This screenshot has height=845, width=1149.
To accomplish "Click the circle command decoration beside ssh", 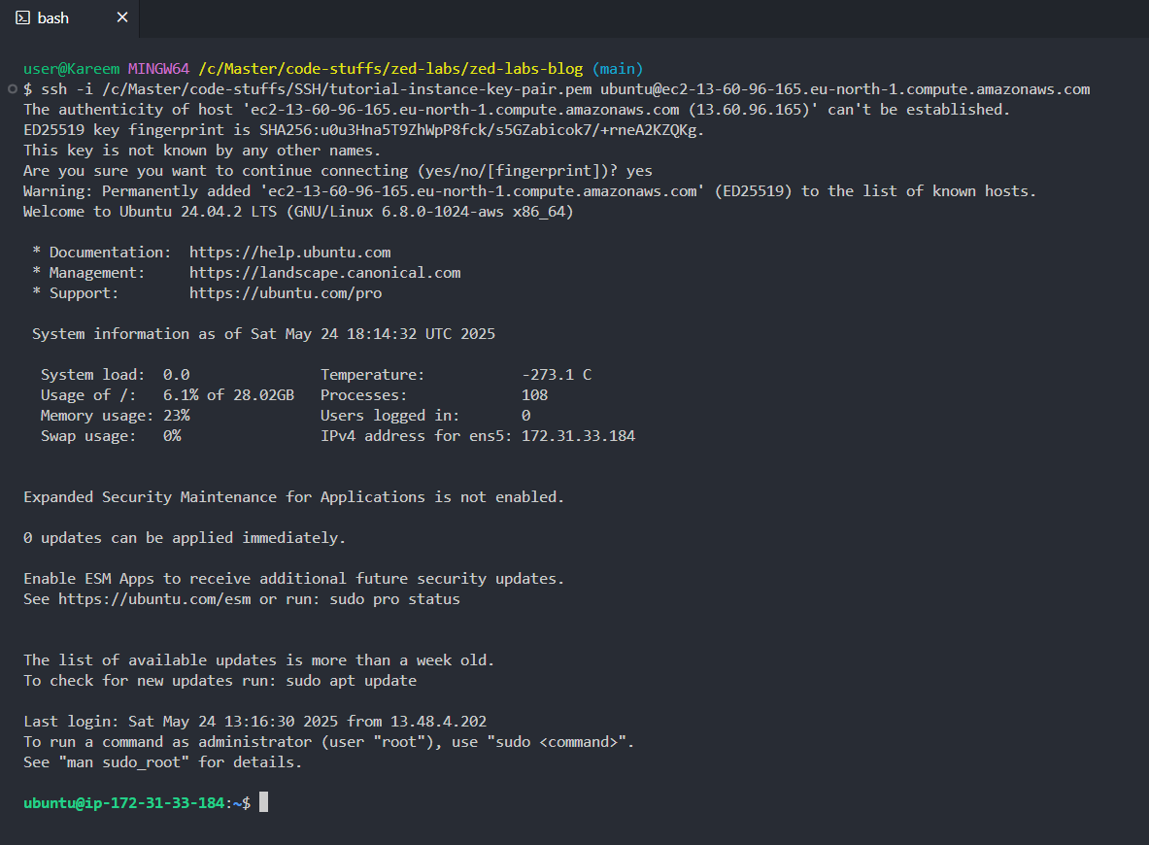I will (12, 89).
